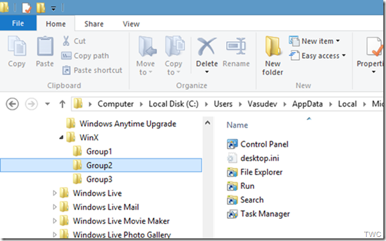
Task: Click the Back navigation arrow
Action: point(13,104)
